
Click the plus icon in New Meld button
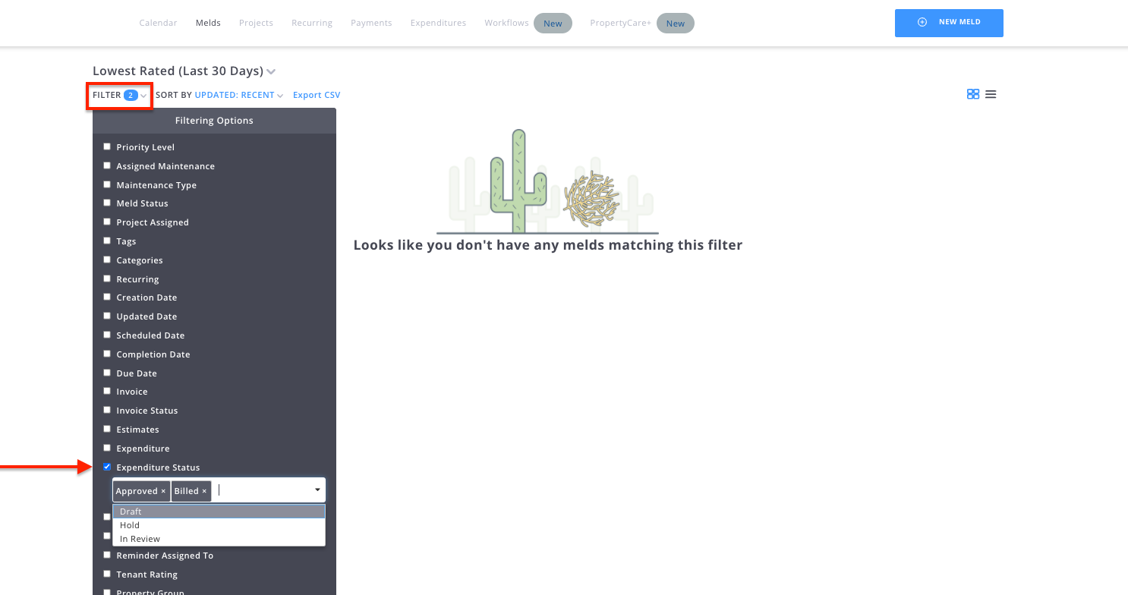[x=922, y=23]
